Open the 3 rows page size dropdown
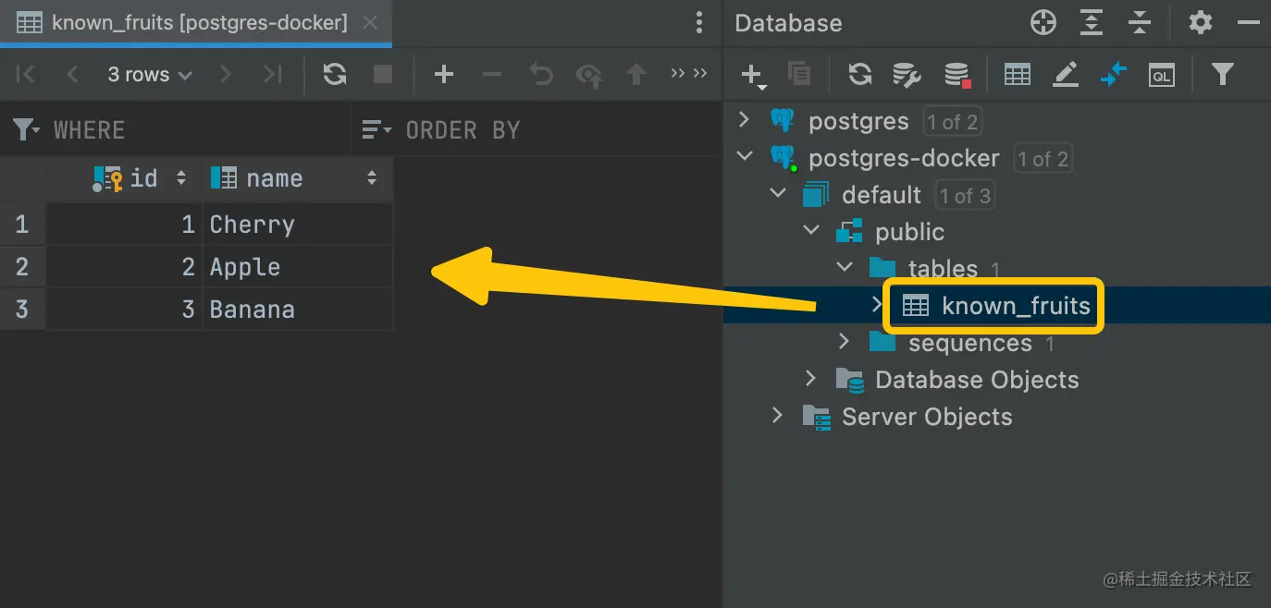The image size is (1271, 608). click(x=149, y=74)
